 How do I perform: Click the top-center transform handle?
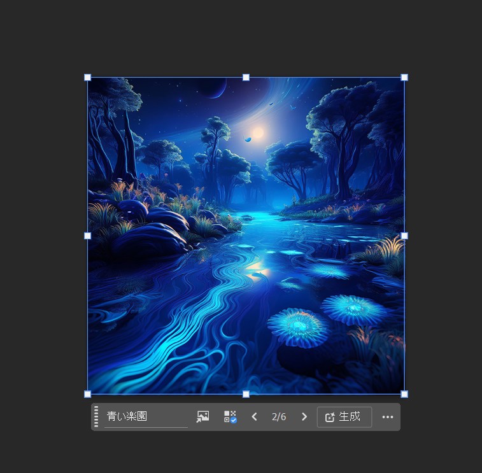[246, 78]
